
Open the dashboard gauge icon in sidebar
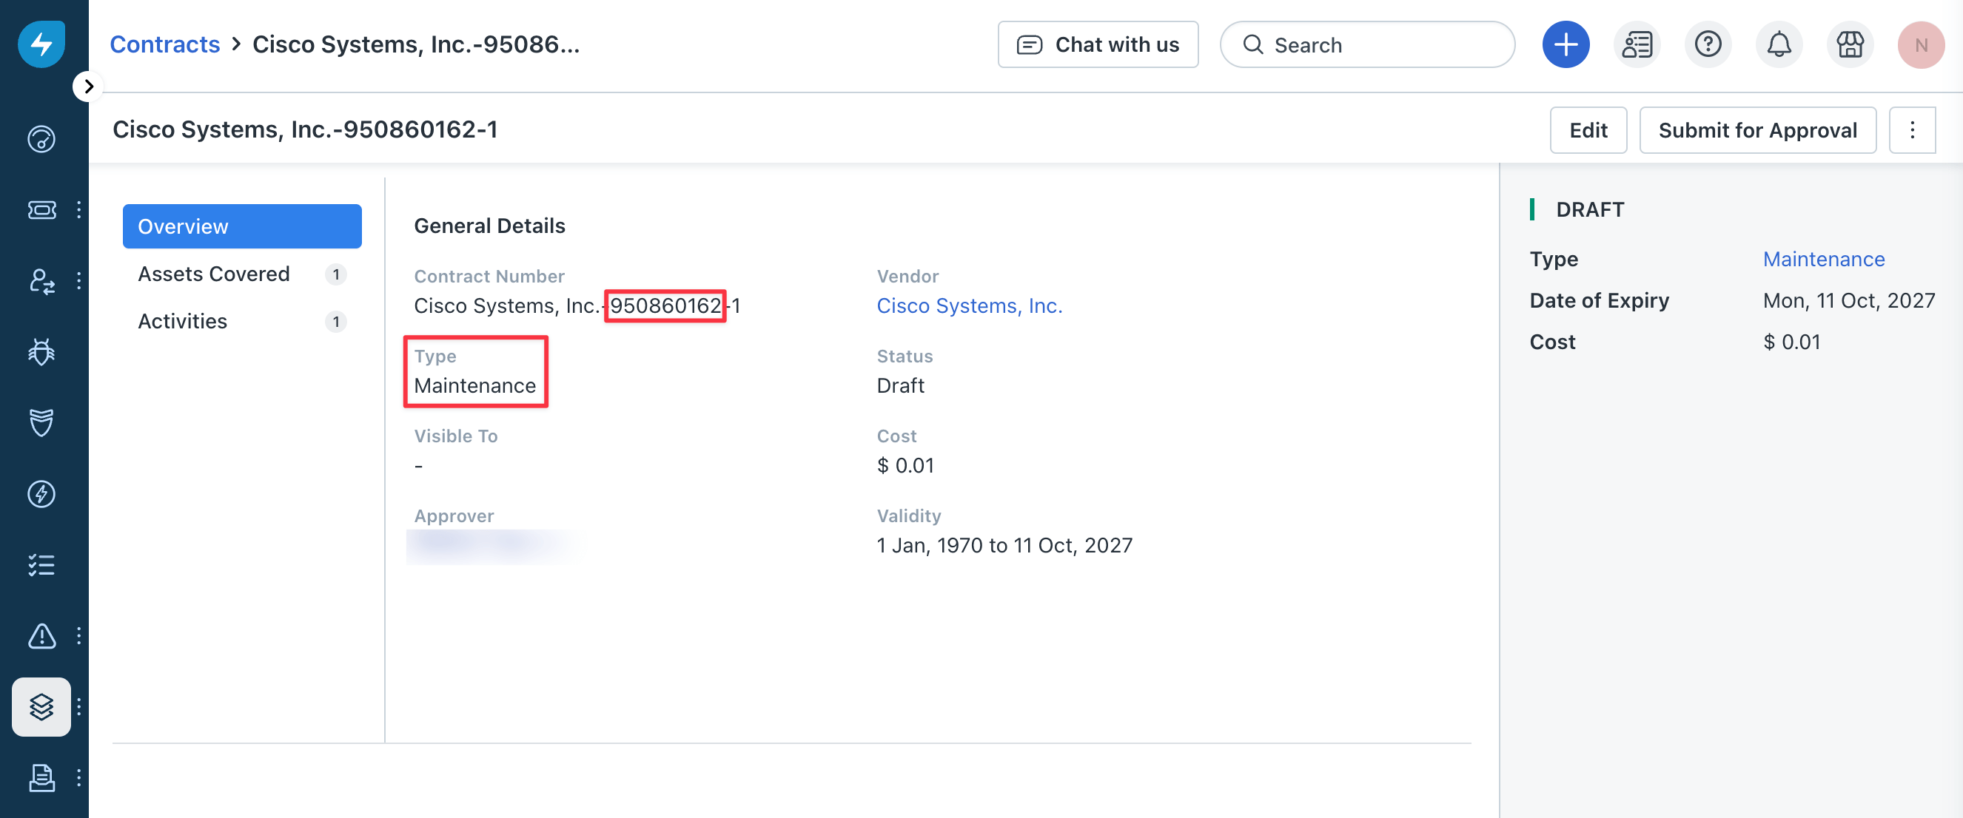click(x=41, y=139)
